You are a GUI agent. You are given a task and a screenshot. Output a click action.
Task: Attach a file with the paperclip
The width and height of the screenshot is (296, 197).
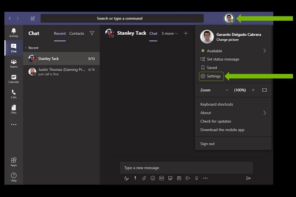click(x=144, y=178)
